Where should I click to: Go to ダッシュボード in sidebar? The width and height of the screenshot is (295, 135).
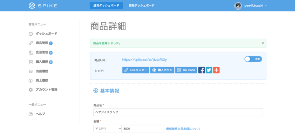tap(46, 34)
